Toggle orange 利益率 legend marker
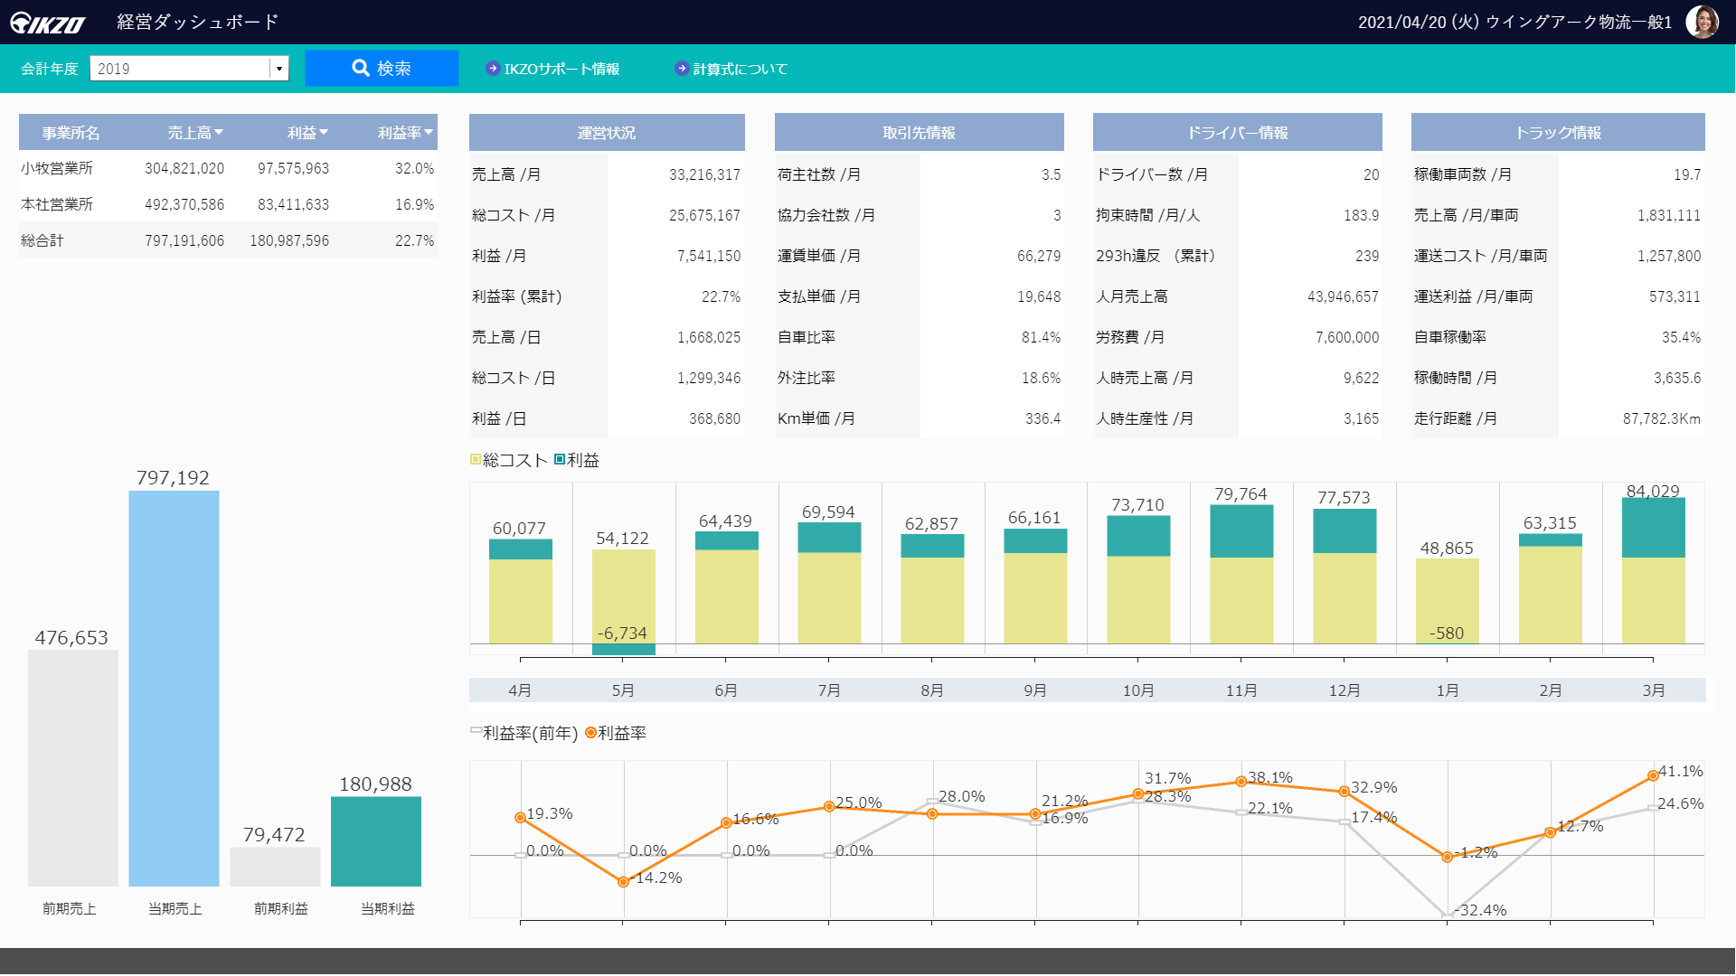Image resolution: width=1736 pixels, height=976 pixels. [x=590, y=733]
